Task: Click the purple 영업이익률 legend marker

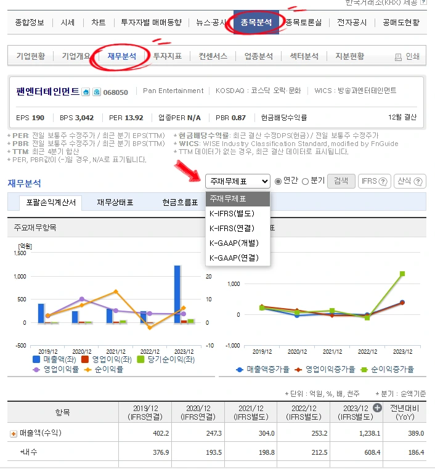Action: [36, 370]
